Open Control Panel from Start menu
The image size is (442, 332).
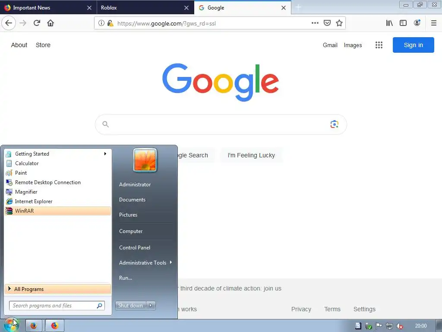(135, 248)
